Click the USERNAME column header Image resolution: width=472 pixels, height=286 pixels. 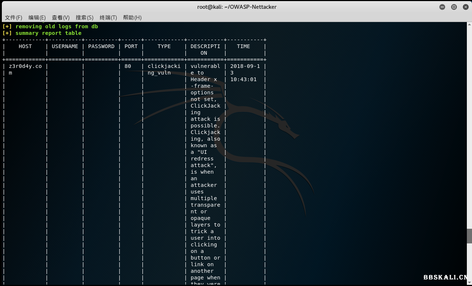65,46
